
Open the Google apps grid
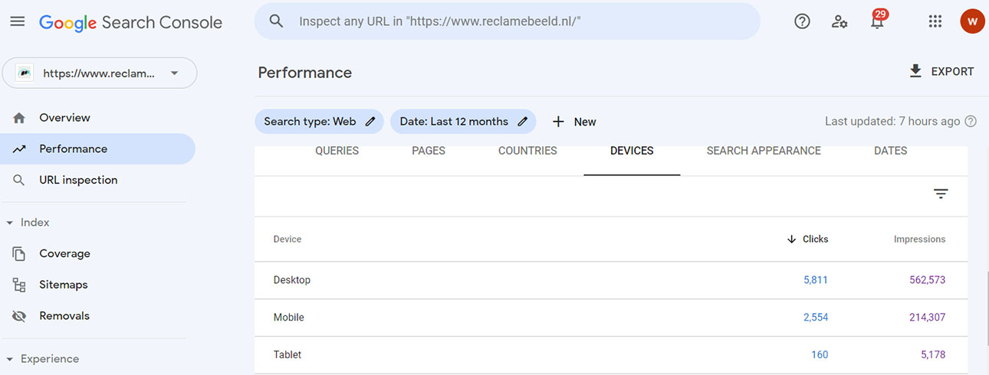[x=935, y=21]
